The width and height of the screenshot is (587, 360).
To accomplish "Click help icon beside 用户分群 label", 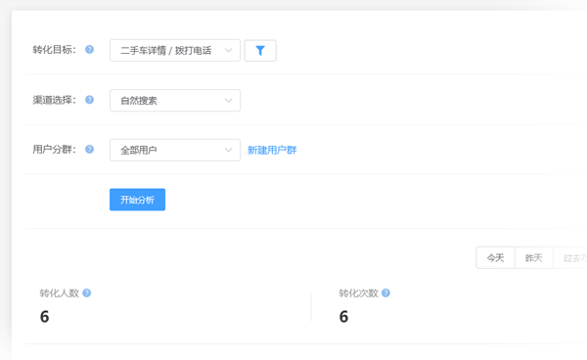I will point(89,150).
